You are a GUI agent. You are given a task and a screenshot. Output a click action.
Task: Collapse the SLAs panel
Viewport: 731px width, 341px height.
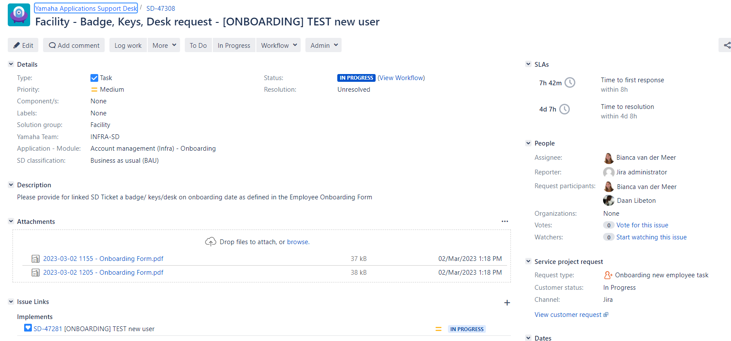(528, 64)
